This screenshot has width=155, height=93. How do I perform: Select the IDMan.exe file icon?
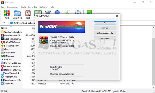coord(2,56)
